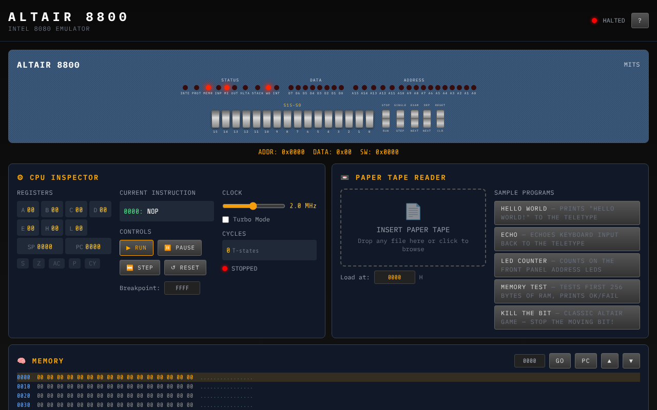The image size is (657, 410).
Task: Click the gear icon in CPU Inspector header
Action: tap(20, 177)
